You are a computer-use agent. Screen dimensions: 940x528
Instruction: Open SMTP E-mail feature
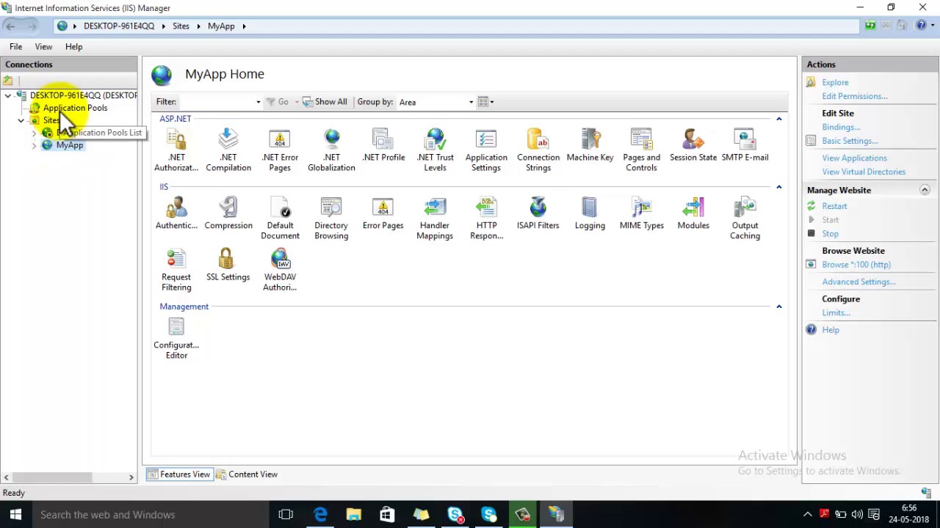745,145
